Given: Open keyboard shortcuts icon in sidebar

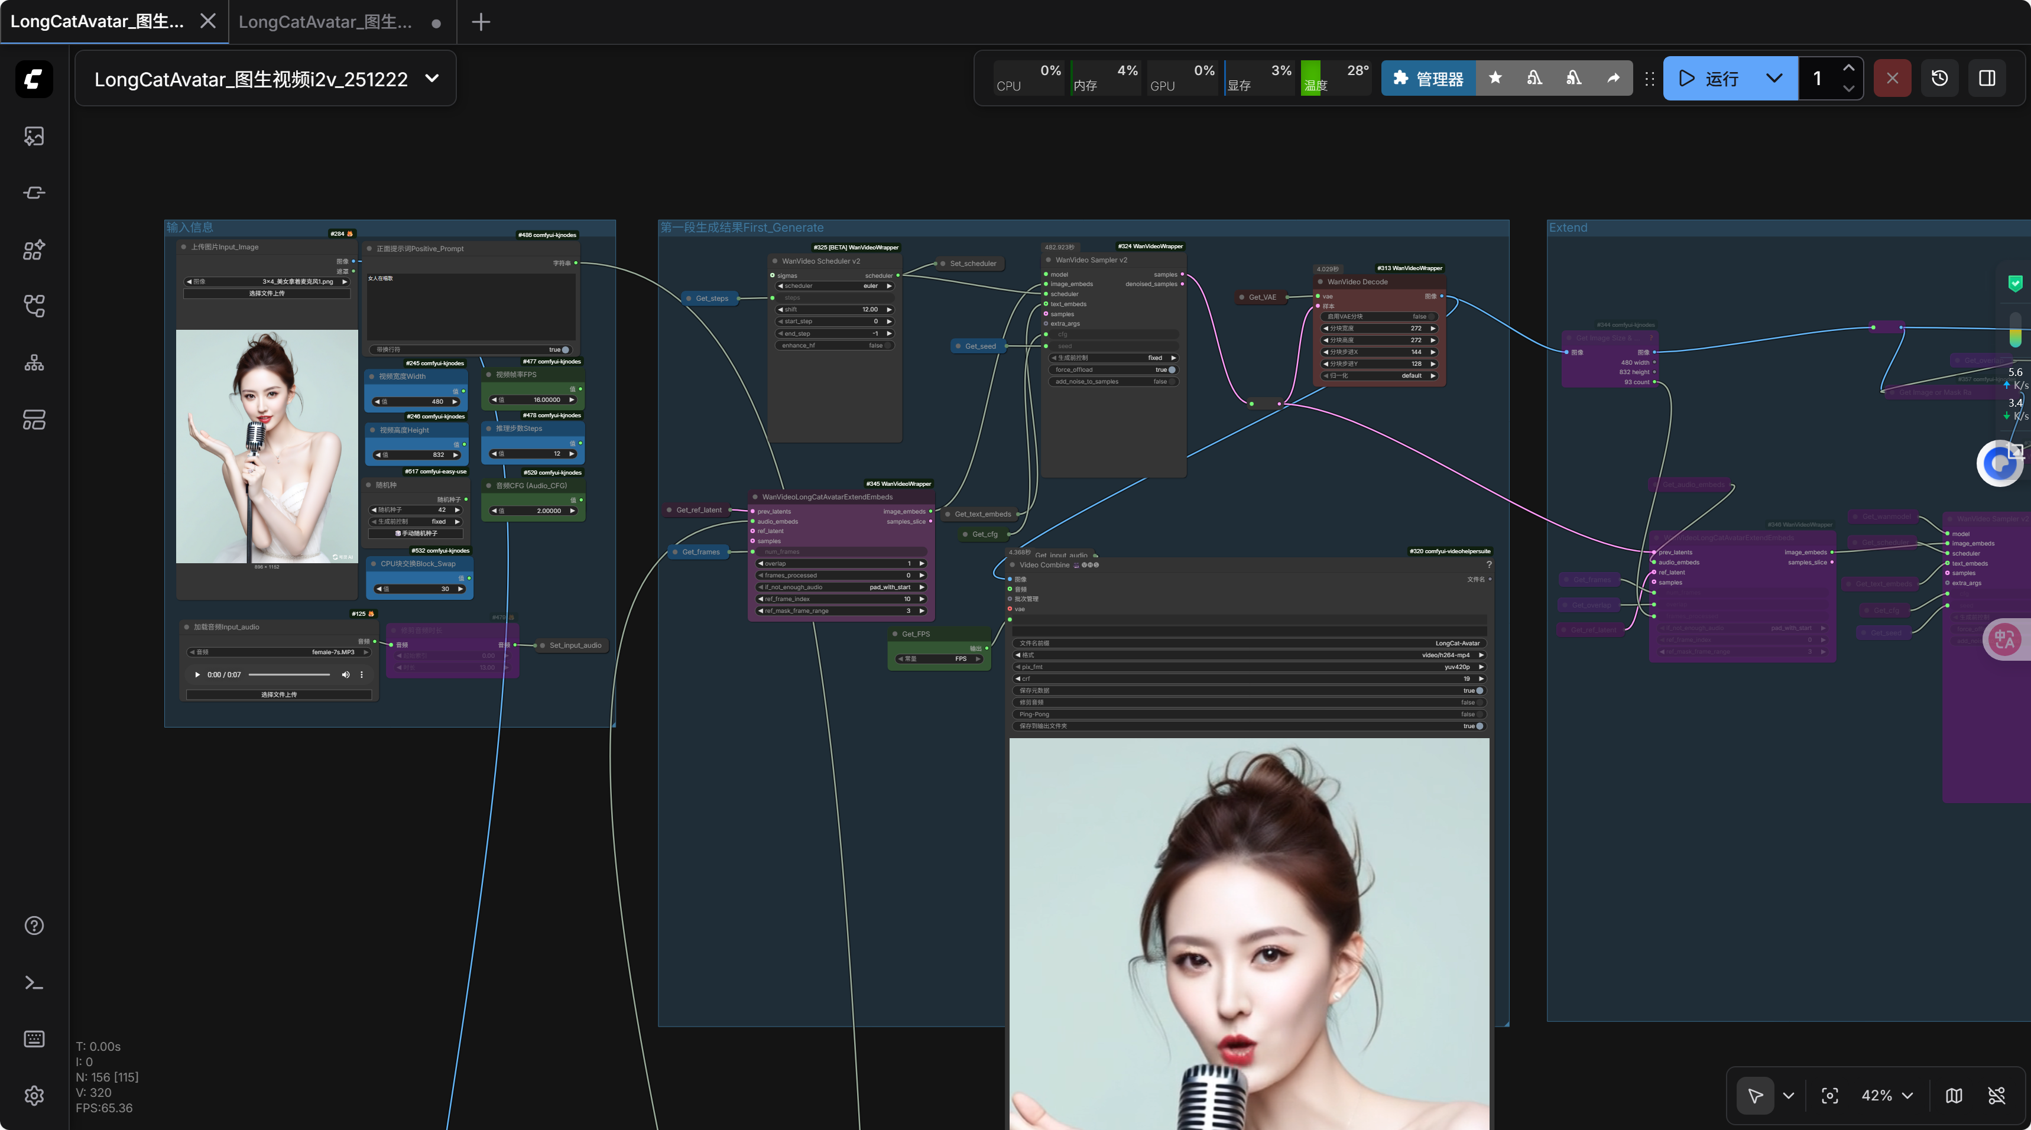Looking at the screenshot, I should pos(34,1038).
